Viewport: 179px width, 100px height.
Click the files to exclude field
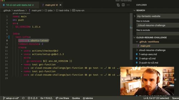158,34
